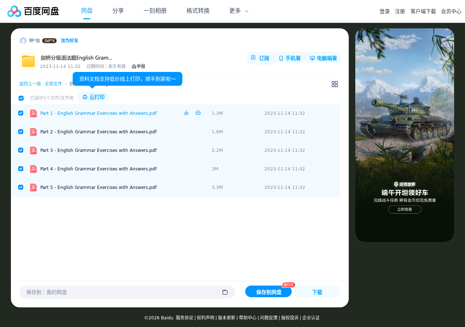Click the 保存到：我的网盘 path field

[127, 292]
